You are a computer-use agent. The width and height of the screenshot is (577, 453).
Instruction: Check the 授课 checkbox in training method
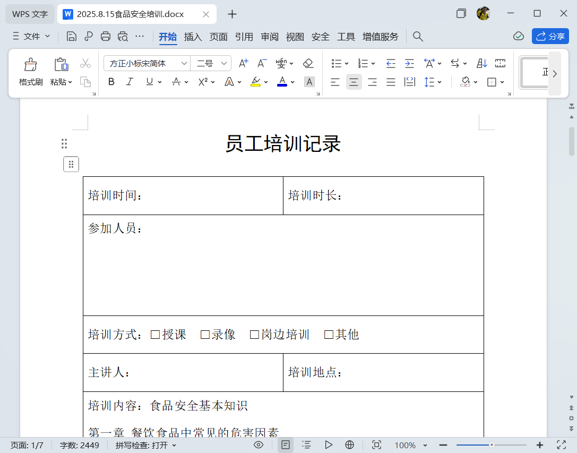click(x=155, y=335)
